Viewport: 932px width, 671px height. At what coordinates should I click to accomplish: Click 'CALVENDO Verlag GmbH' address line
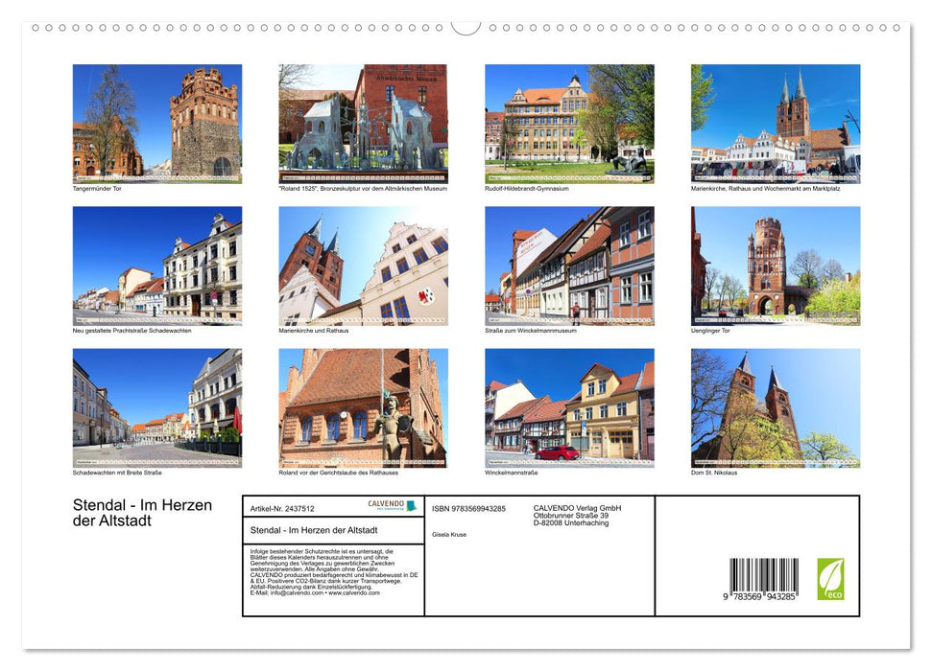click(577, 508)
